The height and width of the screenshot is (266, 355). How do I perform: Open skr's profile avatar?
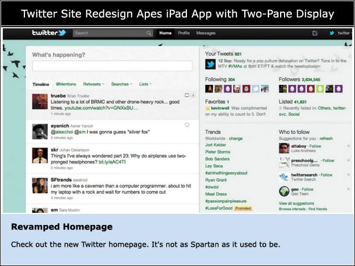tap(40, 155)
